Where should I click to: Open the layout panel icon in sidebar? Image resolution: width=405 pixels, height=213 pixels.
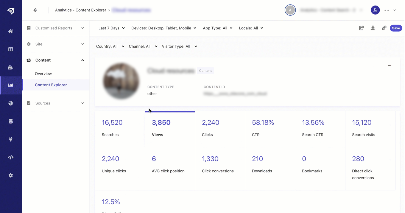coord(11,49)
